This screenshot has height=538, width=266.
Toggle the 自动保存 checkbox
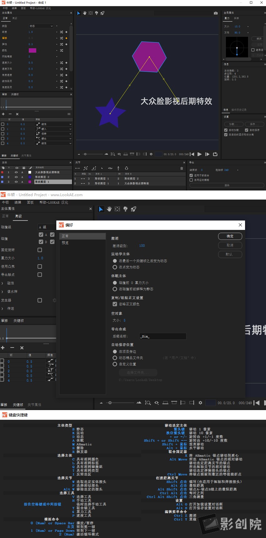click(x=247, y=130)
